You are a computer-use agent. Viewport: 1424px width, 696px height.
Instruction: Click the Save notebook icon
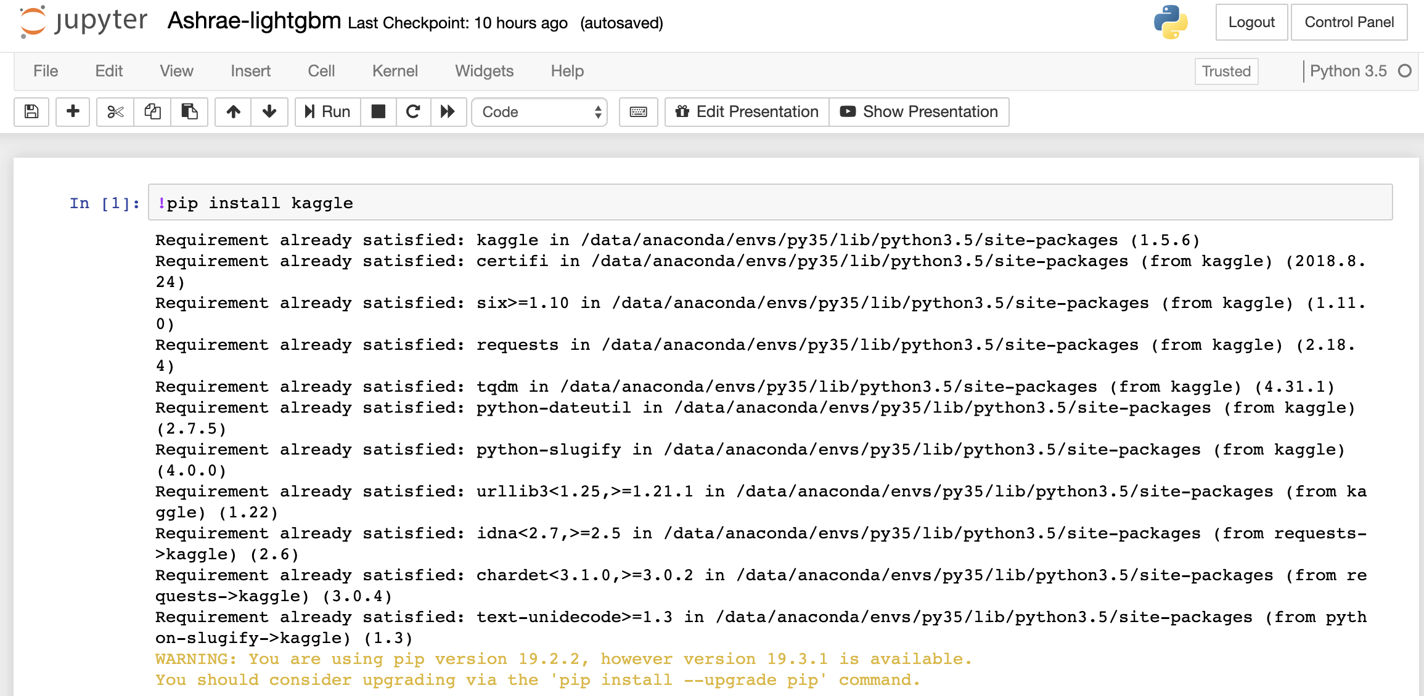(31, 111)
